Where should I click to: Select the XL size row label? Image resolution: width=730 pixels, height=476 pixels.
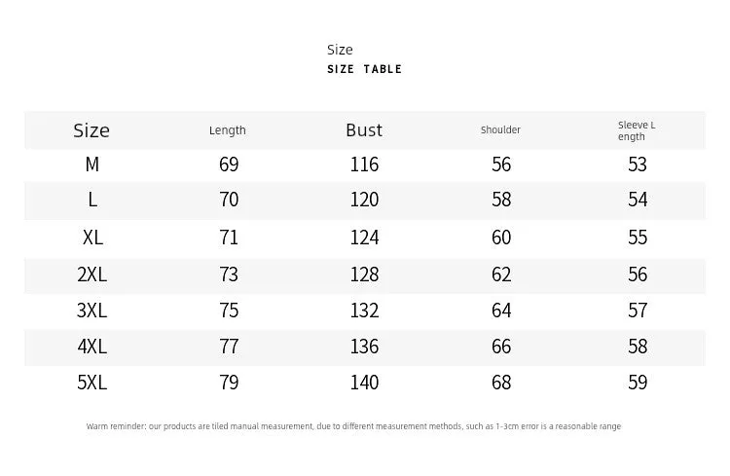92,238
